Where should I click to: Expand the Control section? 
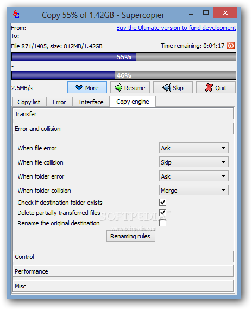point(123,257)
